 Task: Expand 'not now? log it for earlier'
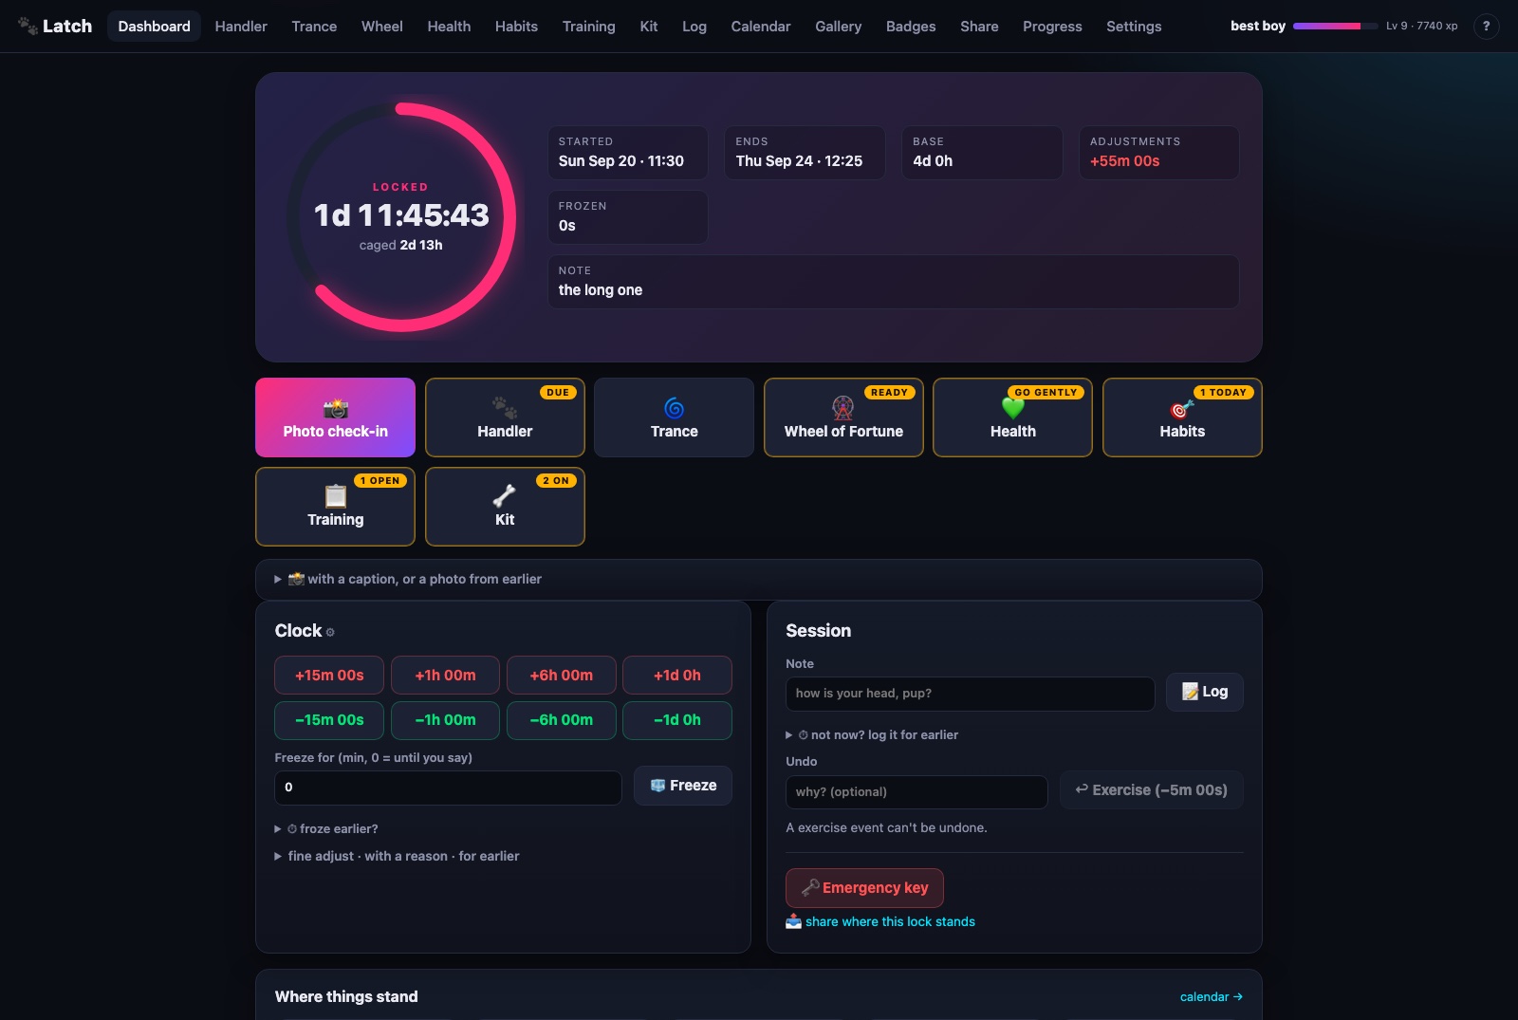point(872,734)
